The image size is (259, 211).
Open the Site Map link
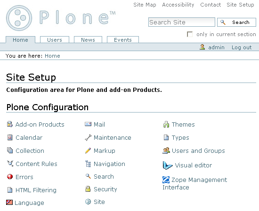(x=145, y=5)
